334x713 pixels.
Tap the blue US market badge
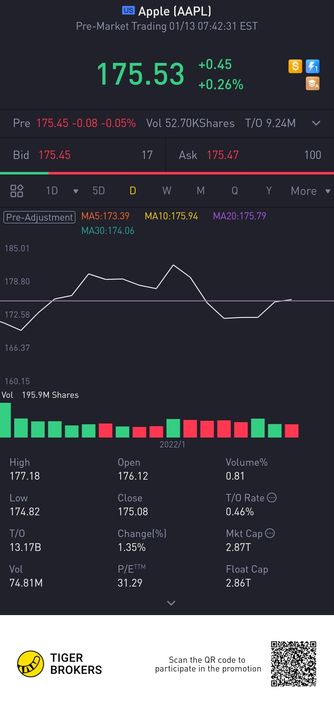pos(128,11)
